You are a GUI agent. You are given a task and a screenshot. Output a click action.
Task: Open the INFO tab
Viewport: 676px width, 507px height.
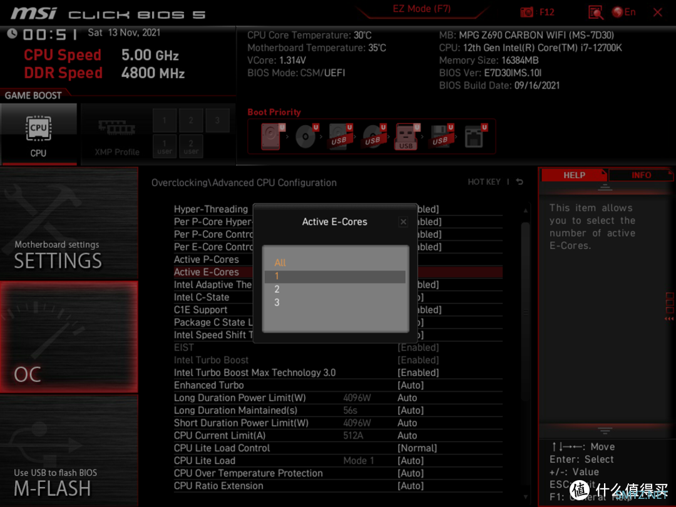click(641, 175)
